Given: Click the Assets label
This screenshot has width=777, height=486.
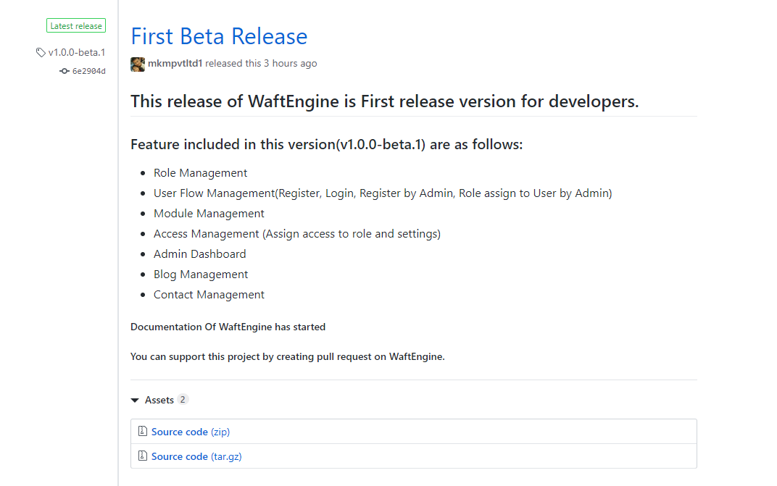Looking at the screenshot, I should [x=159, y=400].
